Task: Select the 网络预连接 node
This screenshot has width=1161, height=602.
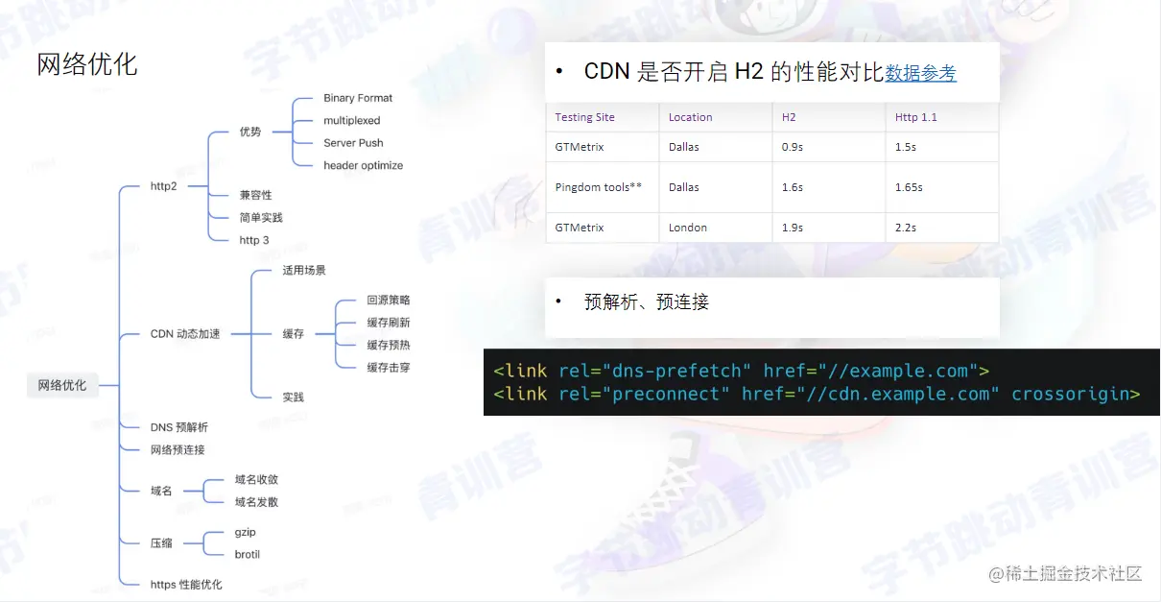Action: click(x=178, y=449)
